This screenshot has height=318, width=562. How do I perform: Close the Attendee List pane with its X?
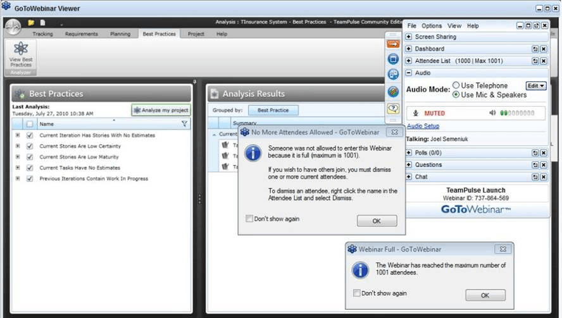tap(544, 61)
